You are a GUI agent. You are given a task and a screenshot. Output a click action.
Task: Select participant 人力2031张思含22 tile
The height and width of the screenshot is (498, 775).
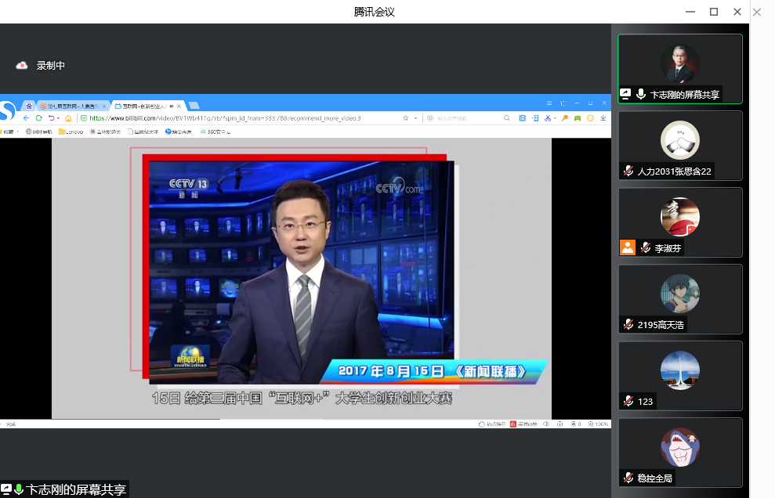[680, 146]
